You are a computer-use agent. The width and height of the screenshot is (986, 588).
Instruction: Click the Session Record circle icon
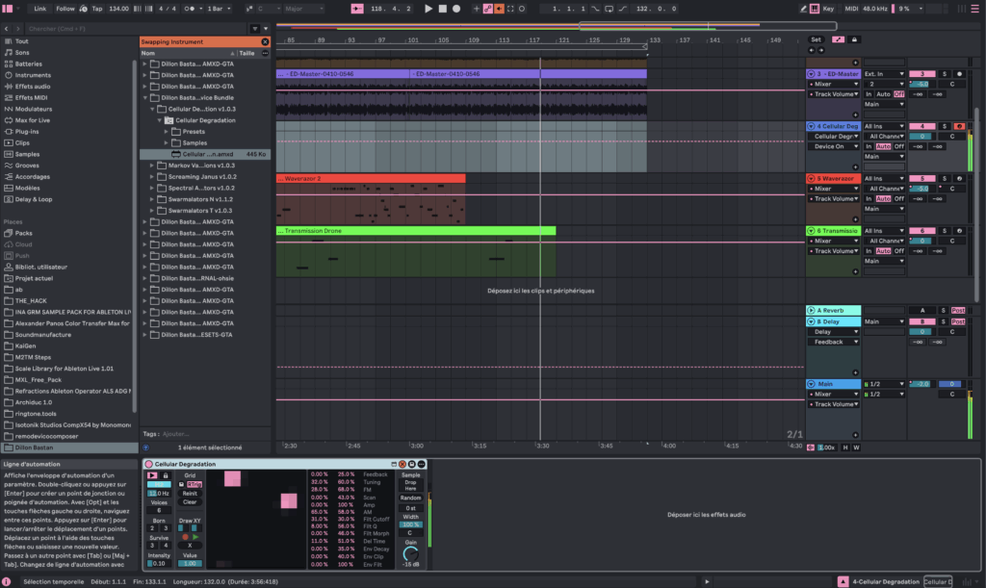click(522, 9)
